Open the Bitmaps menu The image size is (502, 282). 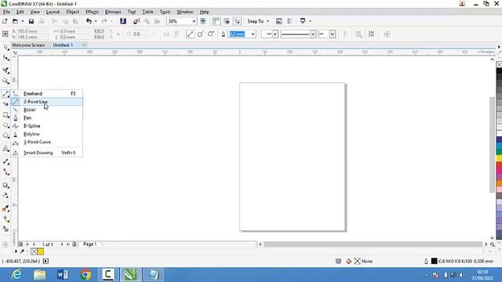pyautogui.click(x=113, y=12)
